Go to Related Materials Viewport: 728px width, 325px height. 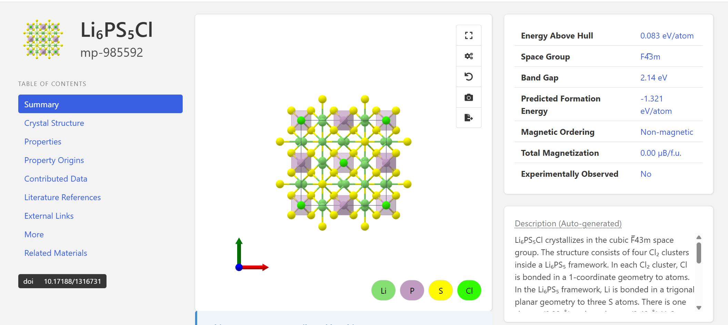56,253
